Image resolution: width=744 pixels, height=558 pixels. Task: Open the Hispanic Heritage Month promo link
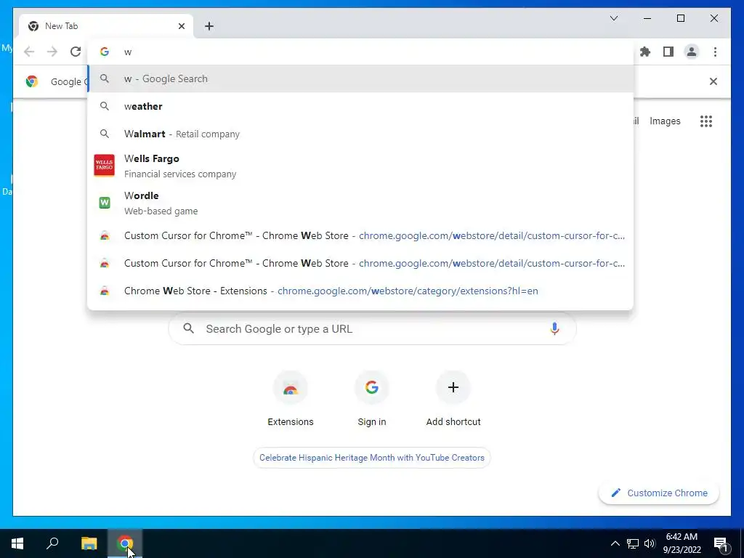point(372,458)
